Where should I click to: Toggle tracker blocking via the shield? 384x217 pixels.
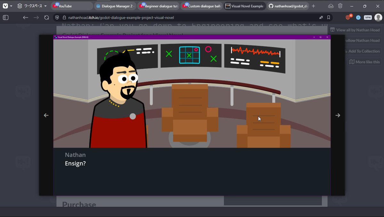pos(57,17)
